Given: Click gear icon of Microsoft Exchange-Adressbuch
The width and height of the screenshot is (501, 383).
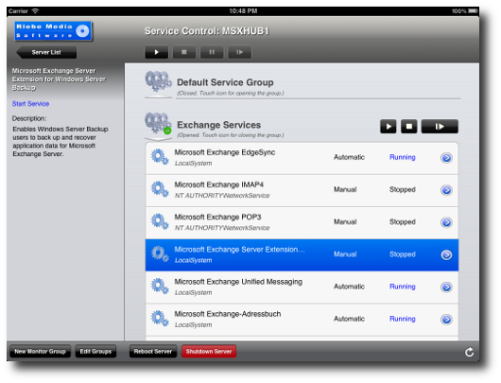Looking at the screenshot, I should pyautogui.click(x=160, y=319).
